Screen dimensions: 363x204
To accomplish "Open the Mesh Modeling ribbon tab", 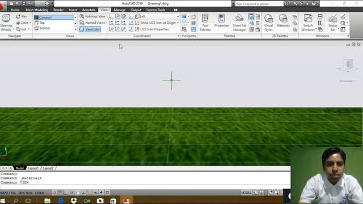I will [37, 10].
